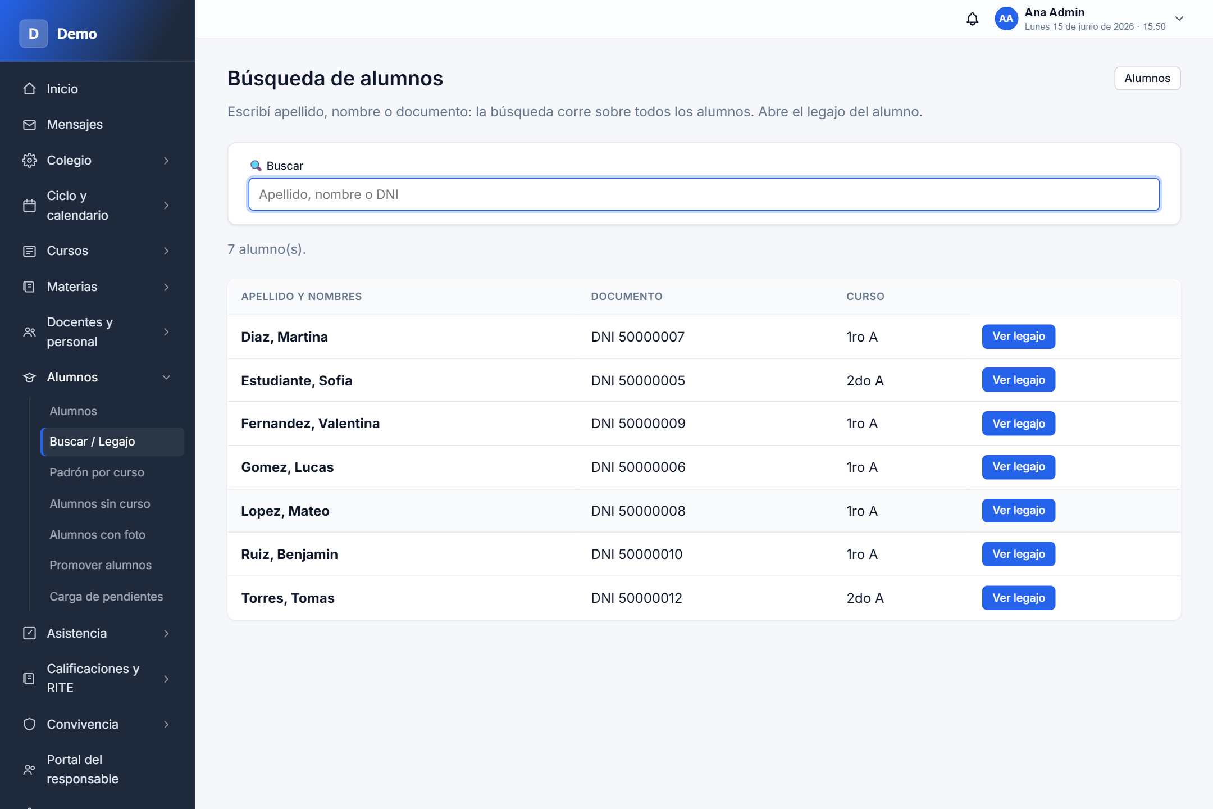Expand the Convivencia menu chevron

click(166, 725)
